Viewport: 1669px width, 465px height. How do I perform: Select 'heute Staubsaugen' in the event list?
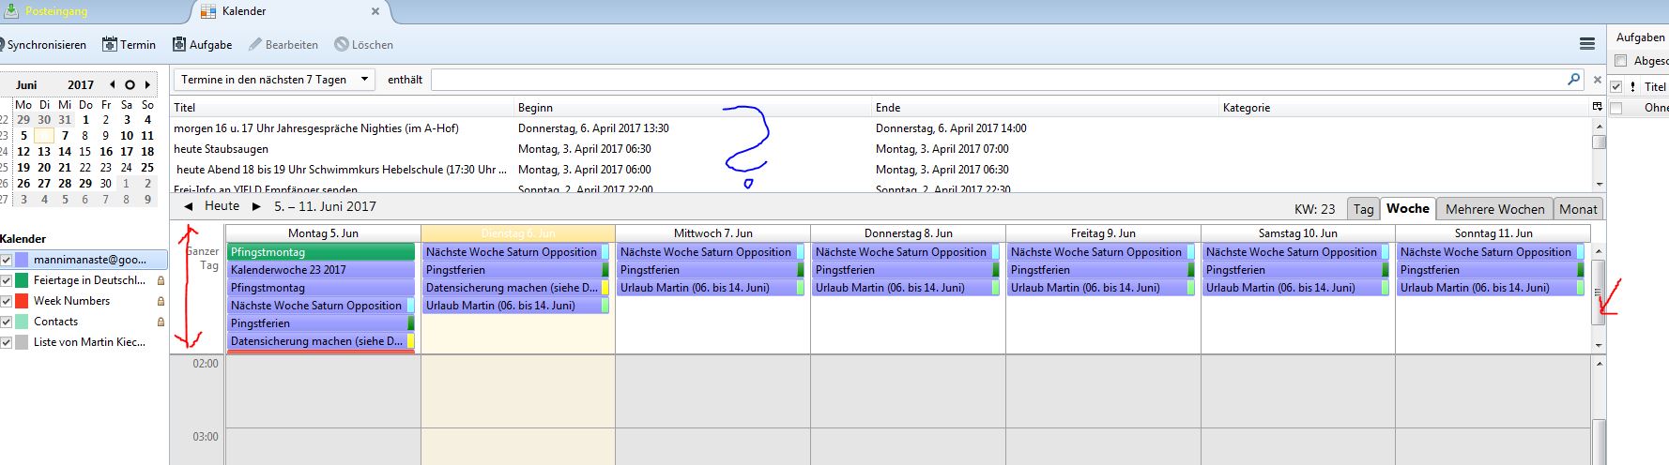881,149
